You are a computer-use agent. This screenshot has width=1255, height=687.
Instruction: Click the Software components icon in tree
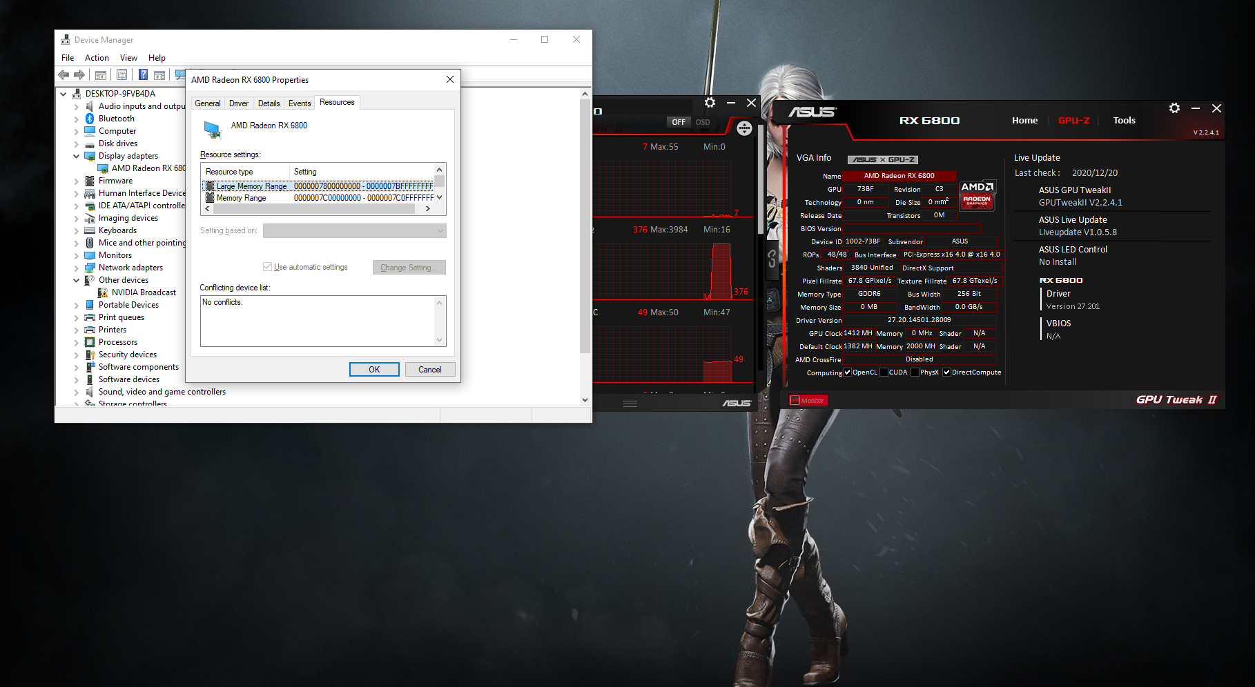[90, 367]
